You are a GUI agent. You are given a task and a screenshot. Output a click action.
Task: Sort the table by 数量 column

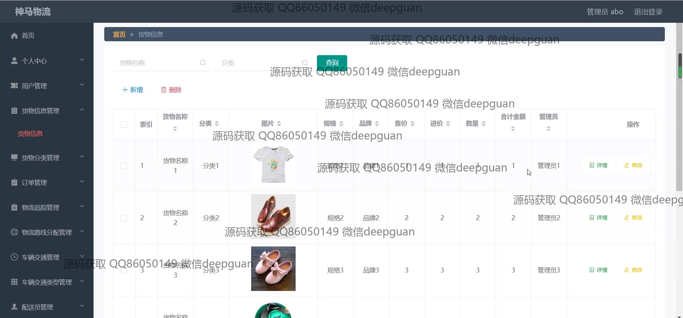click(483, 123)
